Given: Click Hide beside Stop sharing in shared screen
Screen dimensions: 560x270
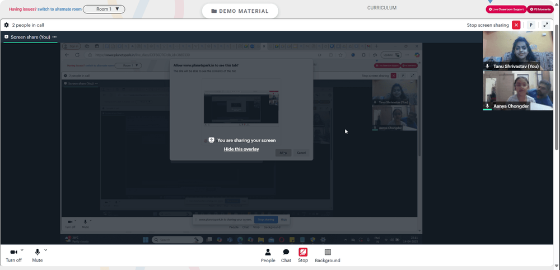Looking at the screenshot, I should coord(283,220).
